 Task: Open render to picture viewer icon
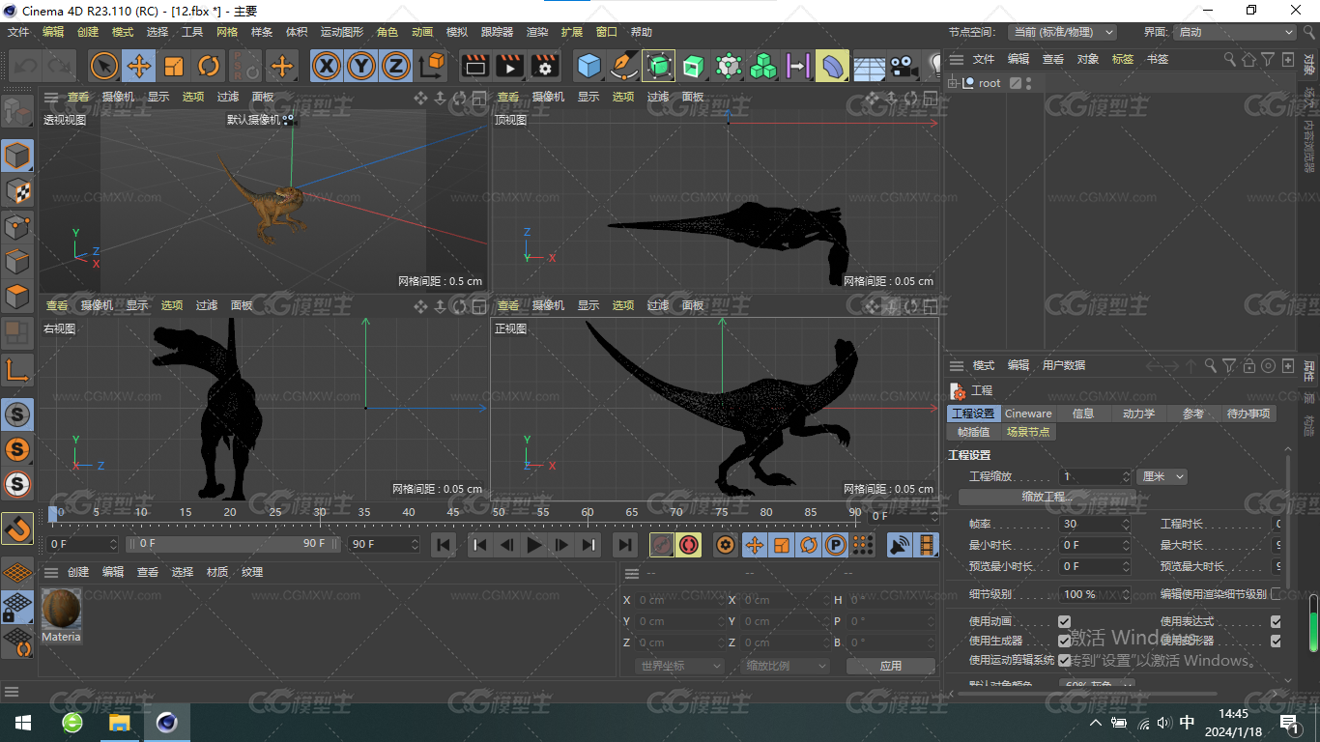click(509, 66)
